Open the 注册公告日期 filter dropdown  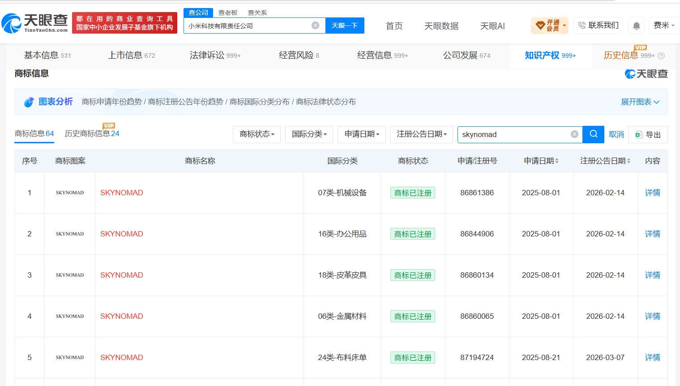point(422,134)
